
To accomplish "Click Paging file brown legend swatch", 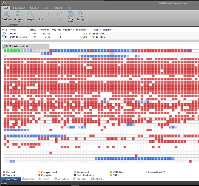I will 39,175.
